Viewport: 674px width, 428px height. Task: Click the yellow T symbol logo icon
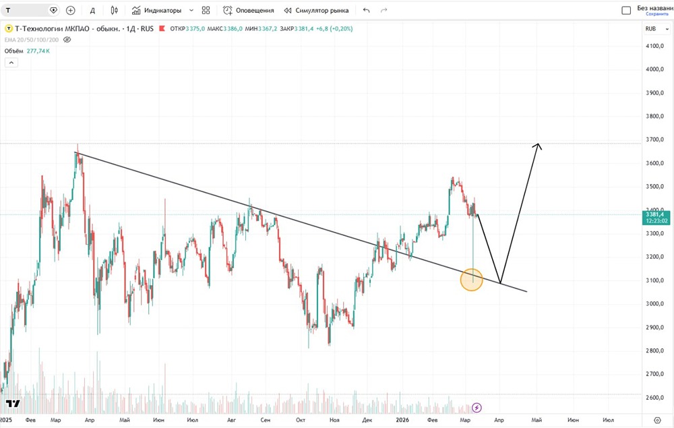pyautogui.click(x=8, y=29)
